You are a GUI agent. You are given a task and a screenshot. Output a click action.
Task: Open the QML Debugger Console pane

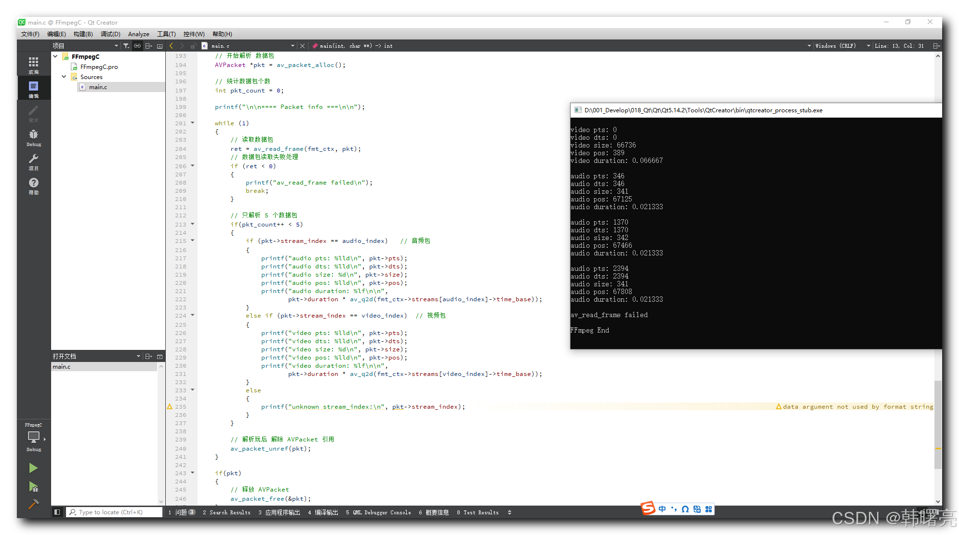point(378,512)
